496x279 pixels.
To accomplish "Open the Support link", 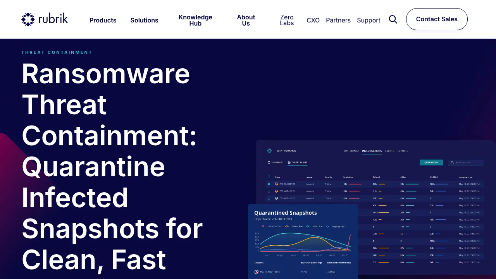I will click(369, 20).
